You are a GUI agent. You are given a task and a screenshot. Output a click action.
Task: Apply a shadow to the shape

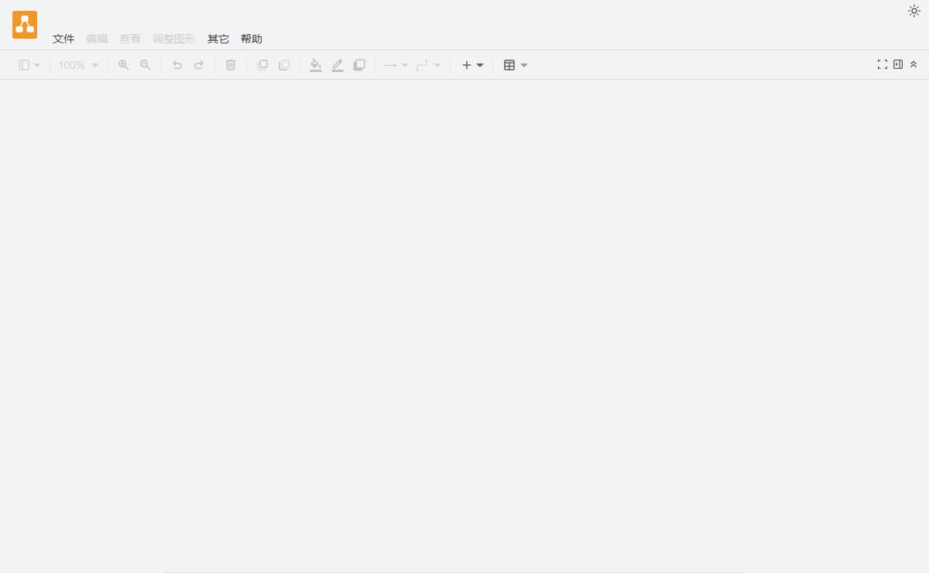359,65
